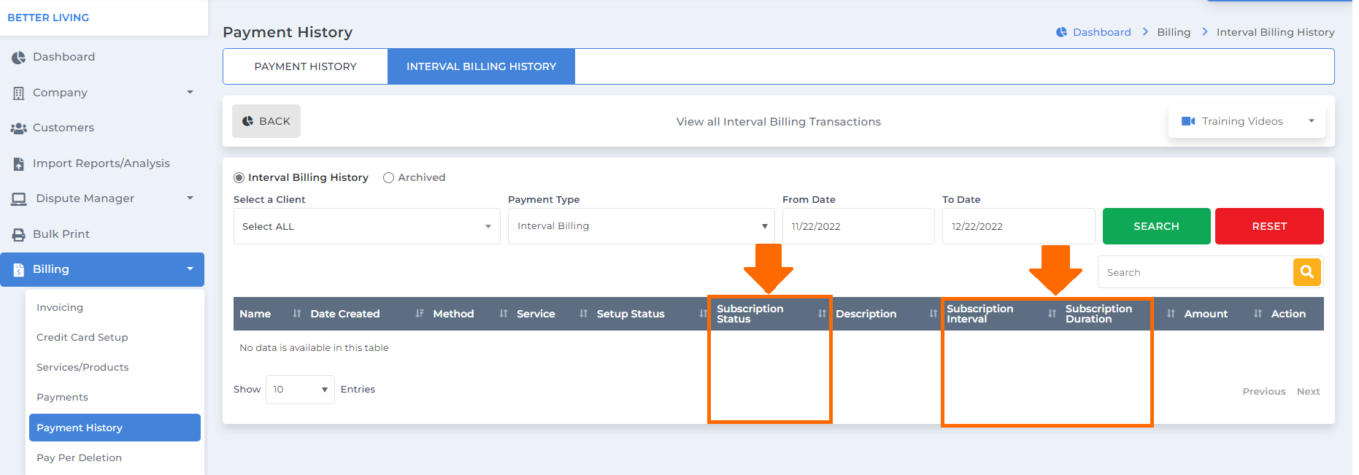Click the Company building icon in sidebar
Screen dimensions: 1359x475
[18, 93]
